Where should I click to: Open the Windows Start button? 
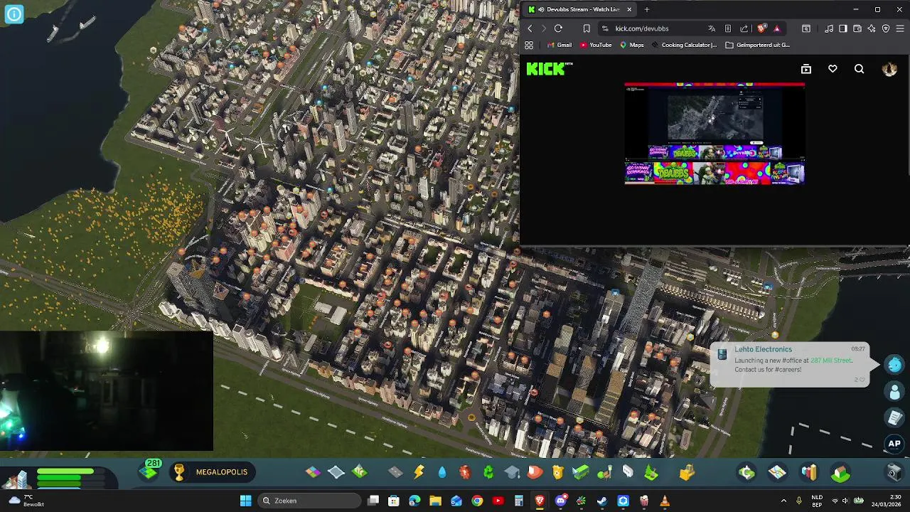tap(245, 501)
